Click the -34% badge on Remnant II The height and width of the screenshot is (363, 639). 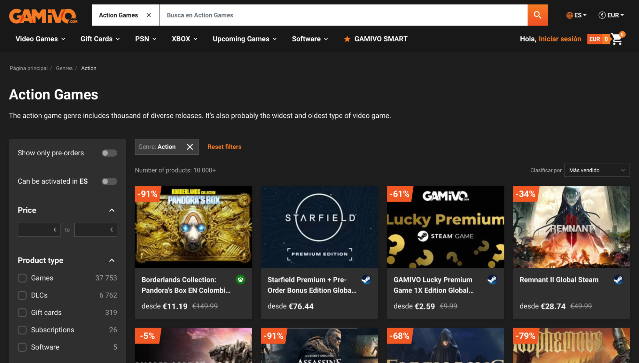pyautogui.click(x=525, y=194)
